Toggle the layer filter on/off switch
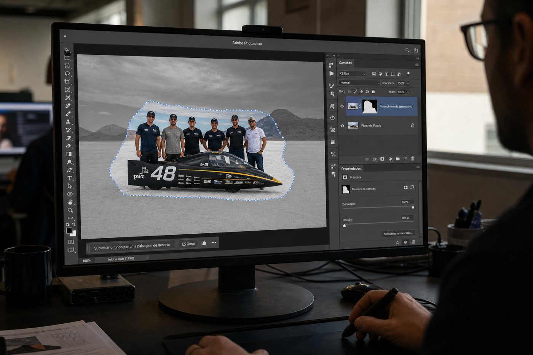This screenshot has height=355, width=533. 408,74
